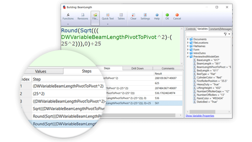The image size is (252, 142).
Task: Open the Comments tab
Action: pos(168,68)
